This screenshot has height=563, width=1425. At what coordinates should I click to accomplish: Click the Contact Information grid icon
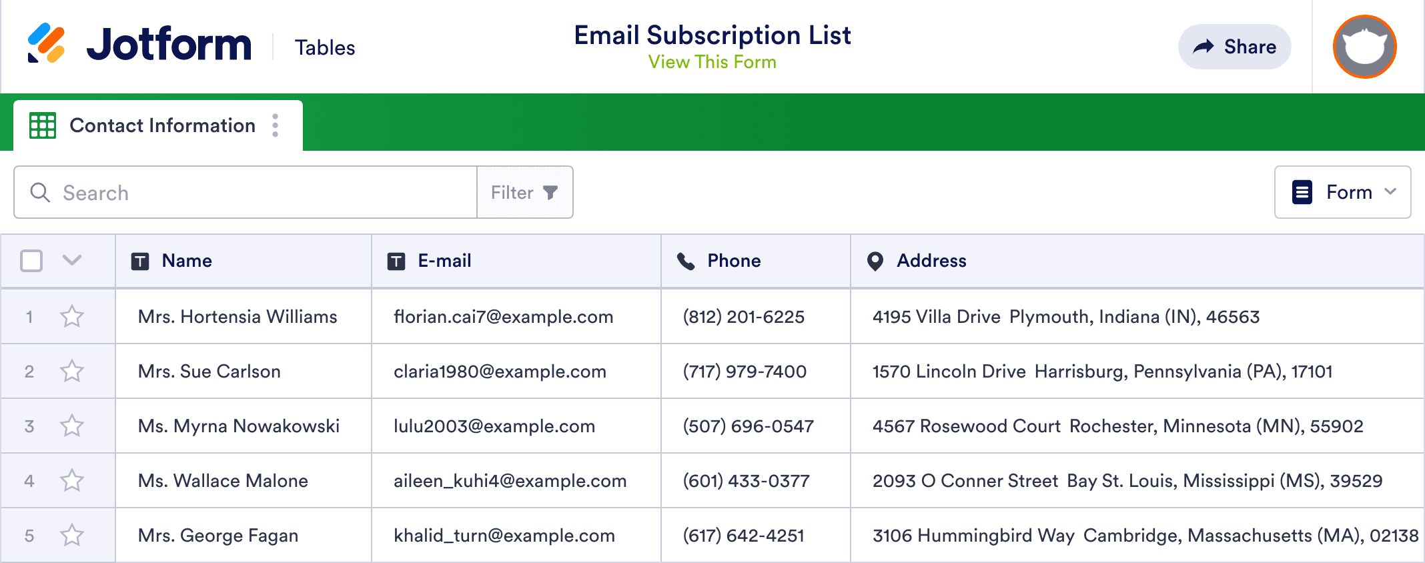click(43, 125)
